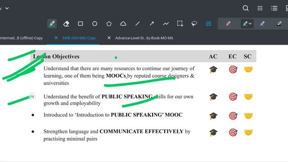This screenshot has height=162, width=288.
Task: Select the Rectangle shape tool
Action: point(81,24)
